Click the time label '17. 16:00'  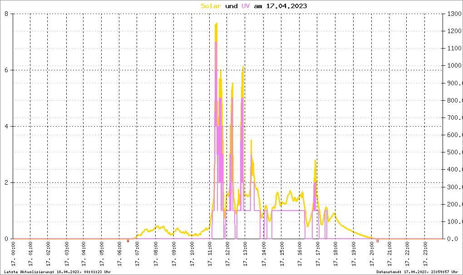(x=300, y=254)
